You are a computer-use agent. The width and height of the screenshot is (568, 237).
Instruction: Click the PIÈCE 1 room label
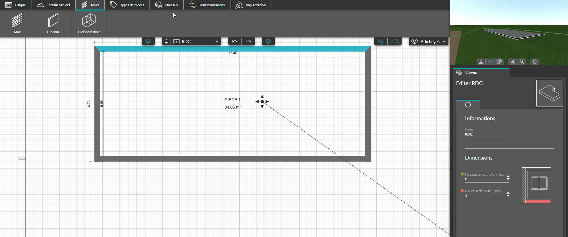pos(233,100)
